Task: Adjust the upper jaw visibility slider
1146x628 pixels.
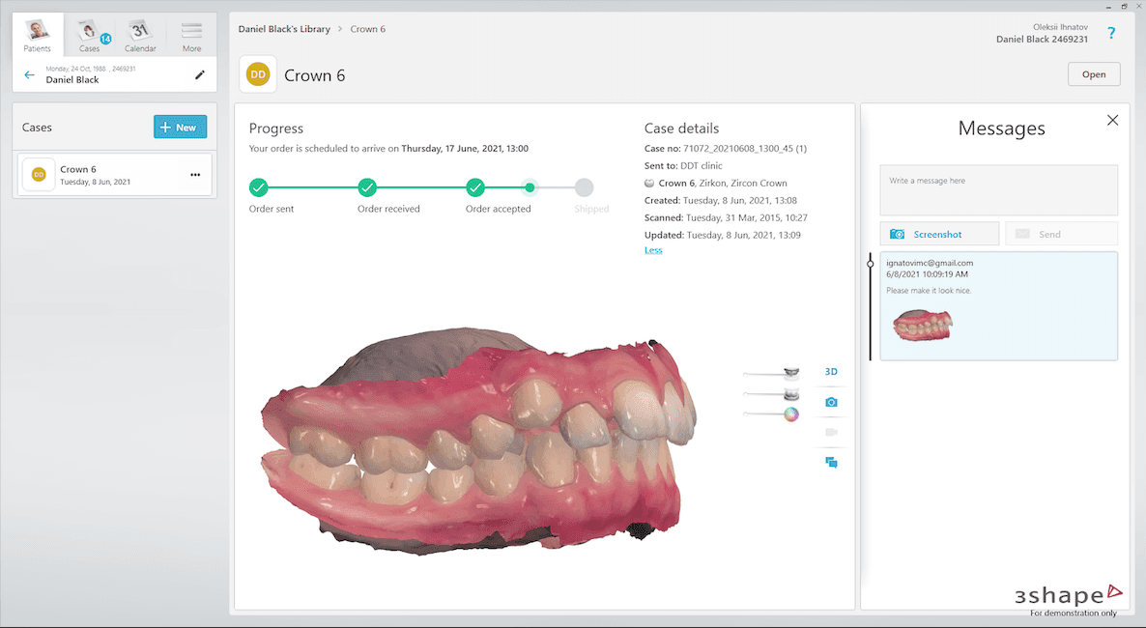Action: coord(771,374)
